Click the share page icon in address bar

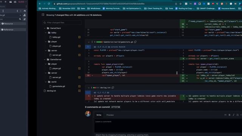click(x=176, y=4)
